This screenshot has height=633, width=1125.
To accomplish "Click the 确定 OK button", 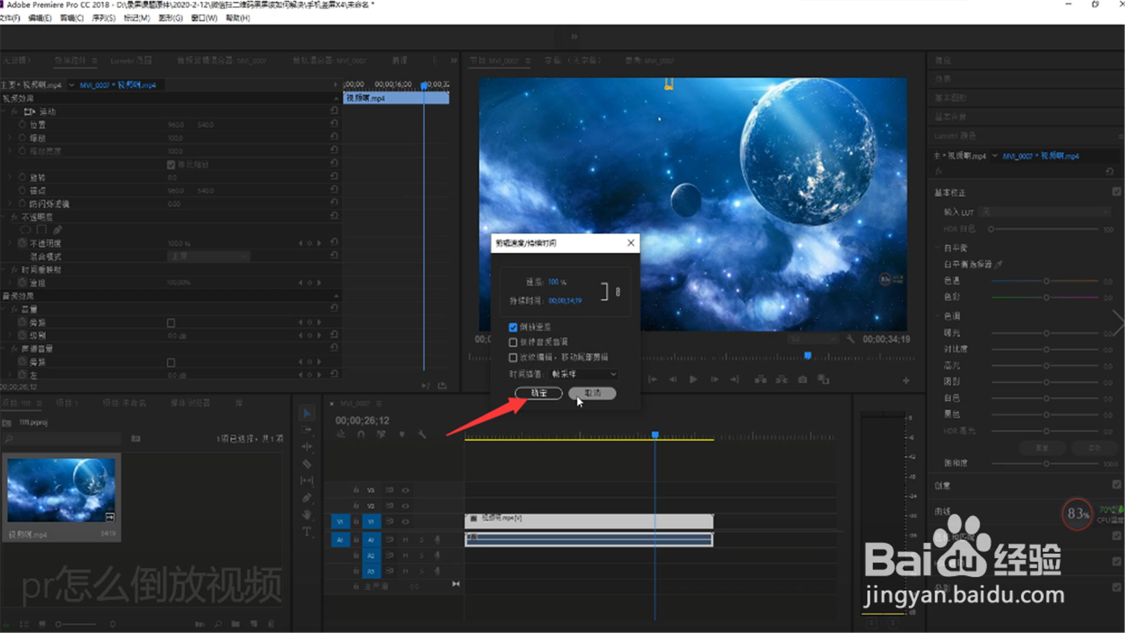I will coord(538,393).
